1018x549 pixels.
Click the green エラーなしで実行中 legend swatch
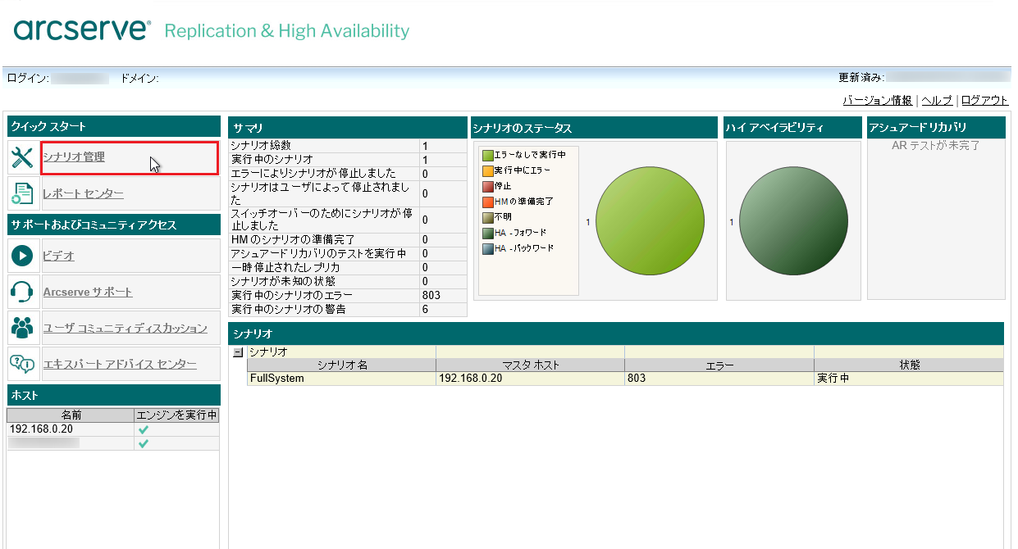point(488,155)
